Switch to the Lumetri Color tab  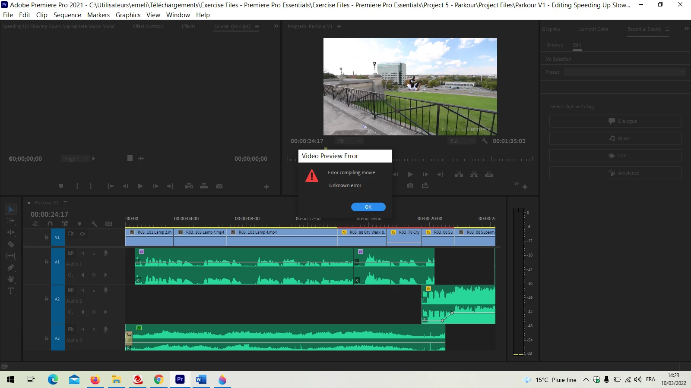tap(594, 29)
